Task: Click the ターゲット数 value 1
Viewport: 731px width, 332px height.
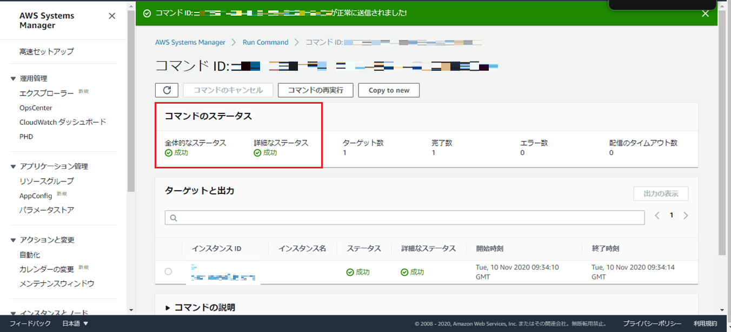Action: pos(344,153)
